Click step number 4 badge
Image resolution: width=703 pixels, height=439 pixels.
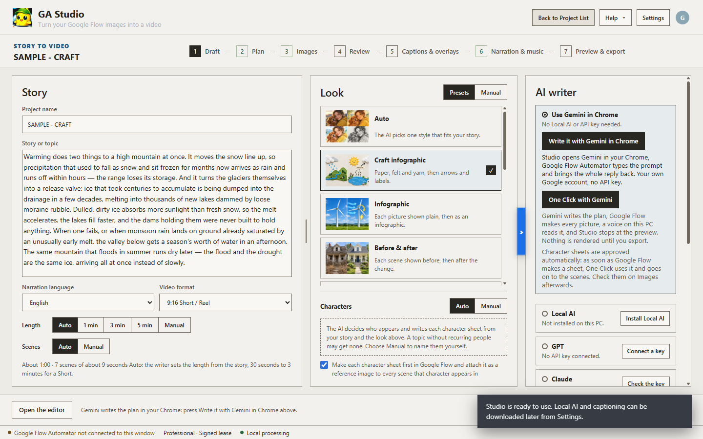[340, 51]
